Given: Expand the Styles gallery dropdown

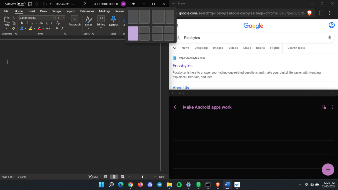Looking at the screenshot, I should coord(88,28).
